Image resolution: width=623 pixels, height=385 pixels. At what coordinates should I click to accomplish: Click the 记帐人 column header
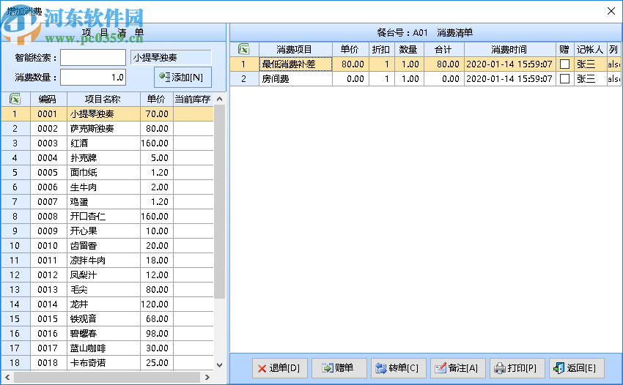(x=590, y=49)
